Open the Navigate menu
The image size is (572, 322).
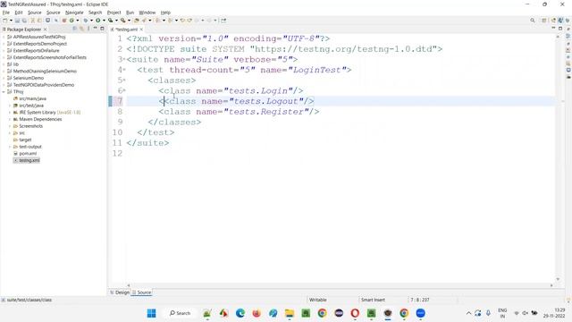(74, 13)
